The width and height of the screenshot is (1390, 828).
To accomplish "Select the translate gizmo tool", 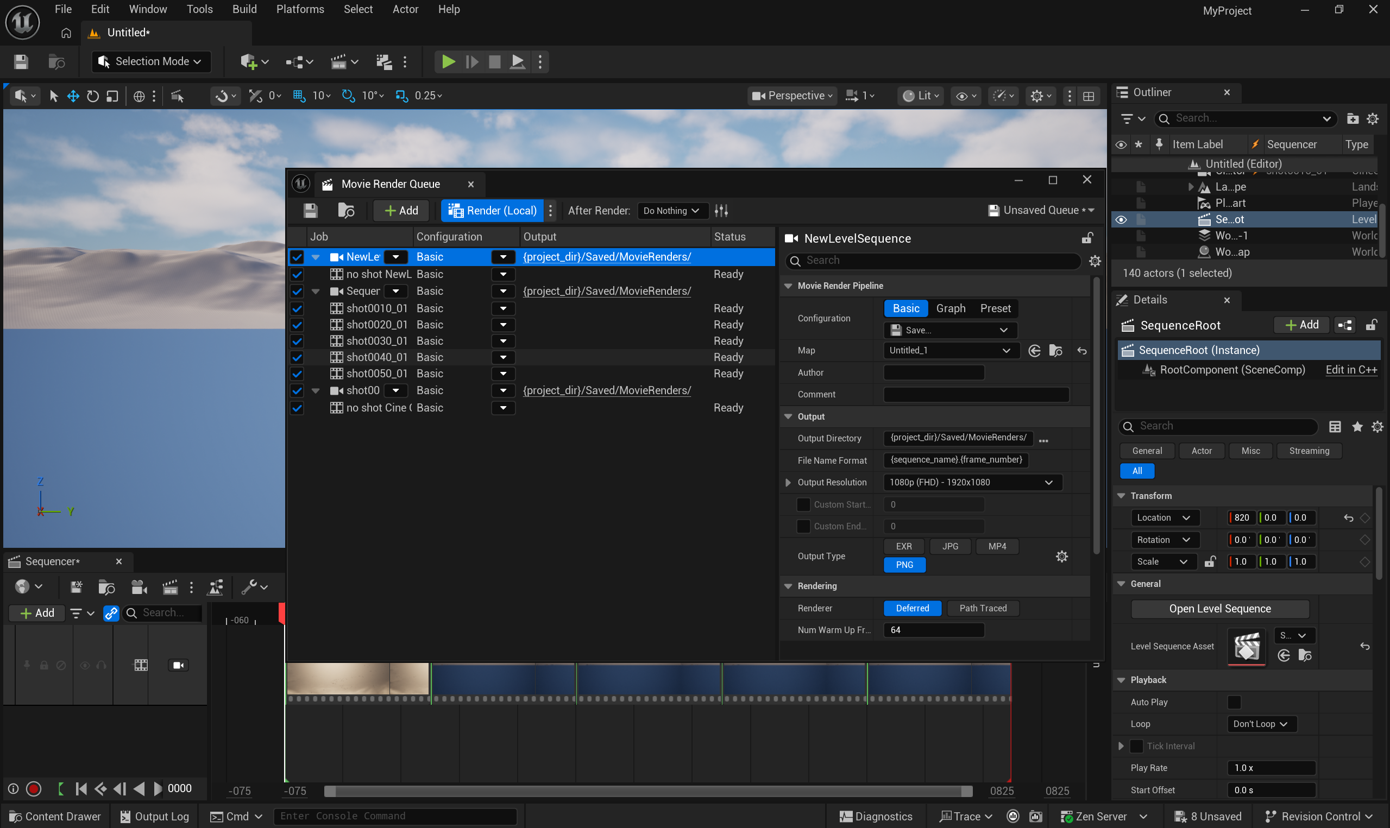I will click(73, 96).
